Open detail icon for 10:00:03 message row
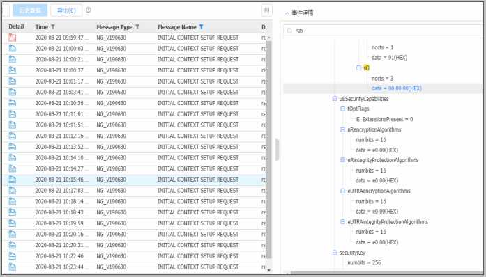The width and height of the screenshot is (486, 277). point(13,49)
